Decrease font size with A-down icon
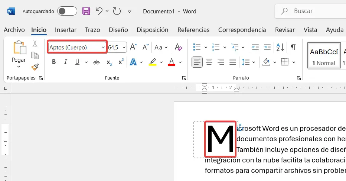This screenshot has width=346, height=181. click(x=146, y=47)
